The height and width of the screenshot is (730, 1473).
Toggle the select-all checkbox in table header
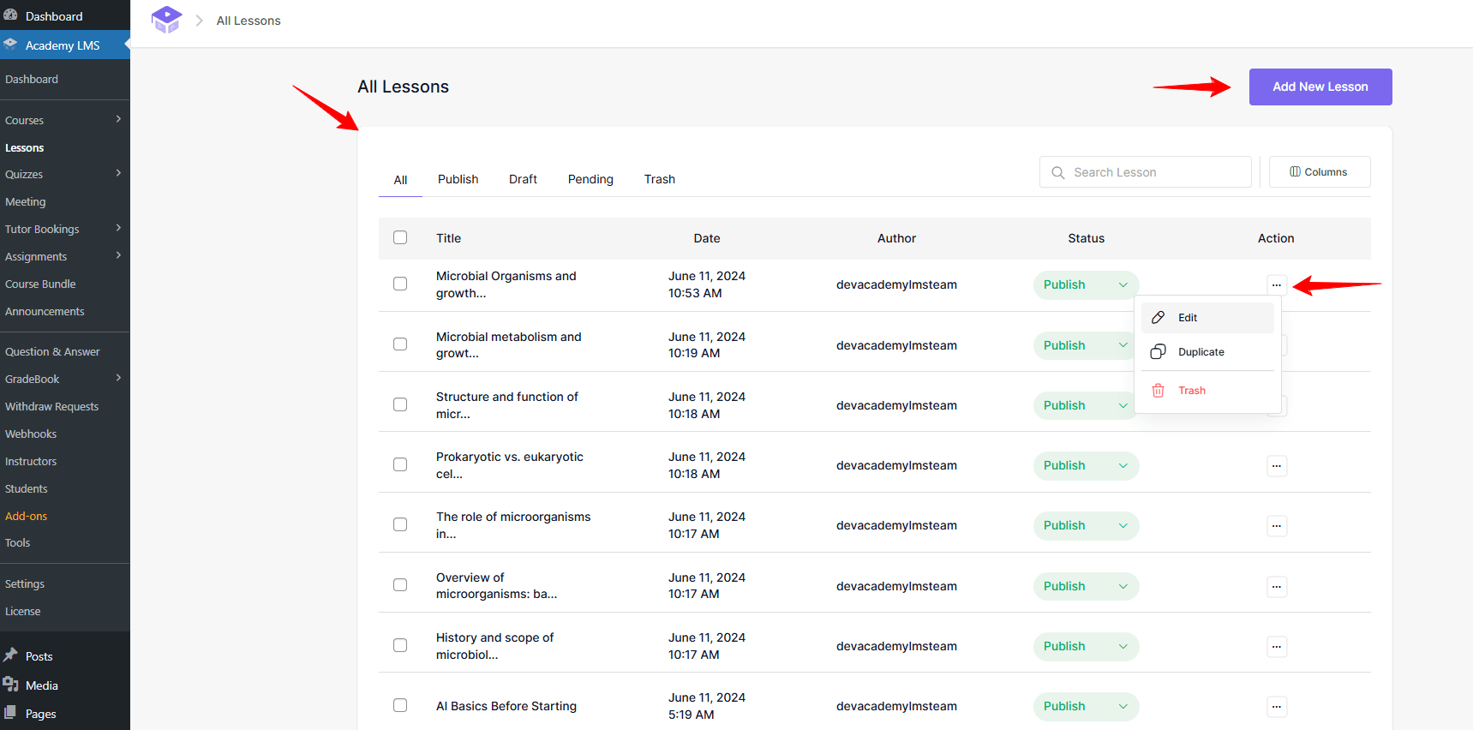pos(400,237)
